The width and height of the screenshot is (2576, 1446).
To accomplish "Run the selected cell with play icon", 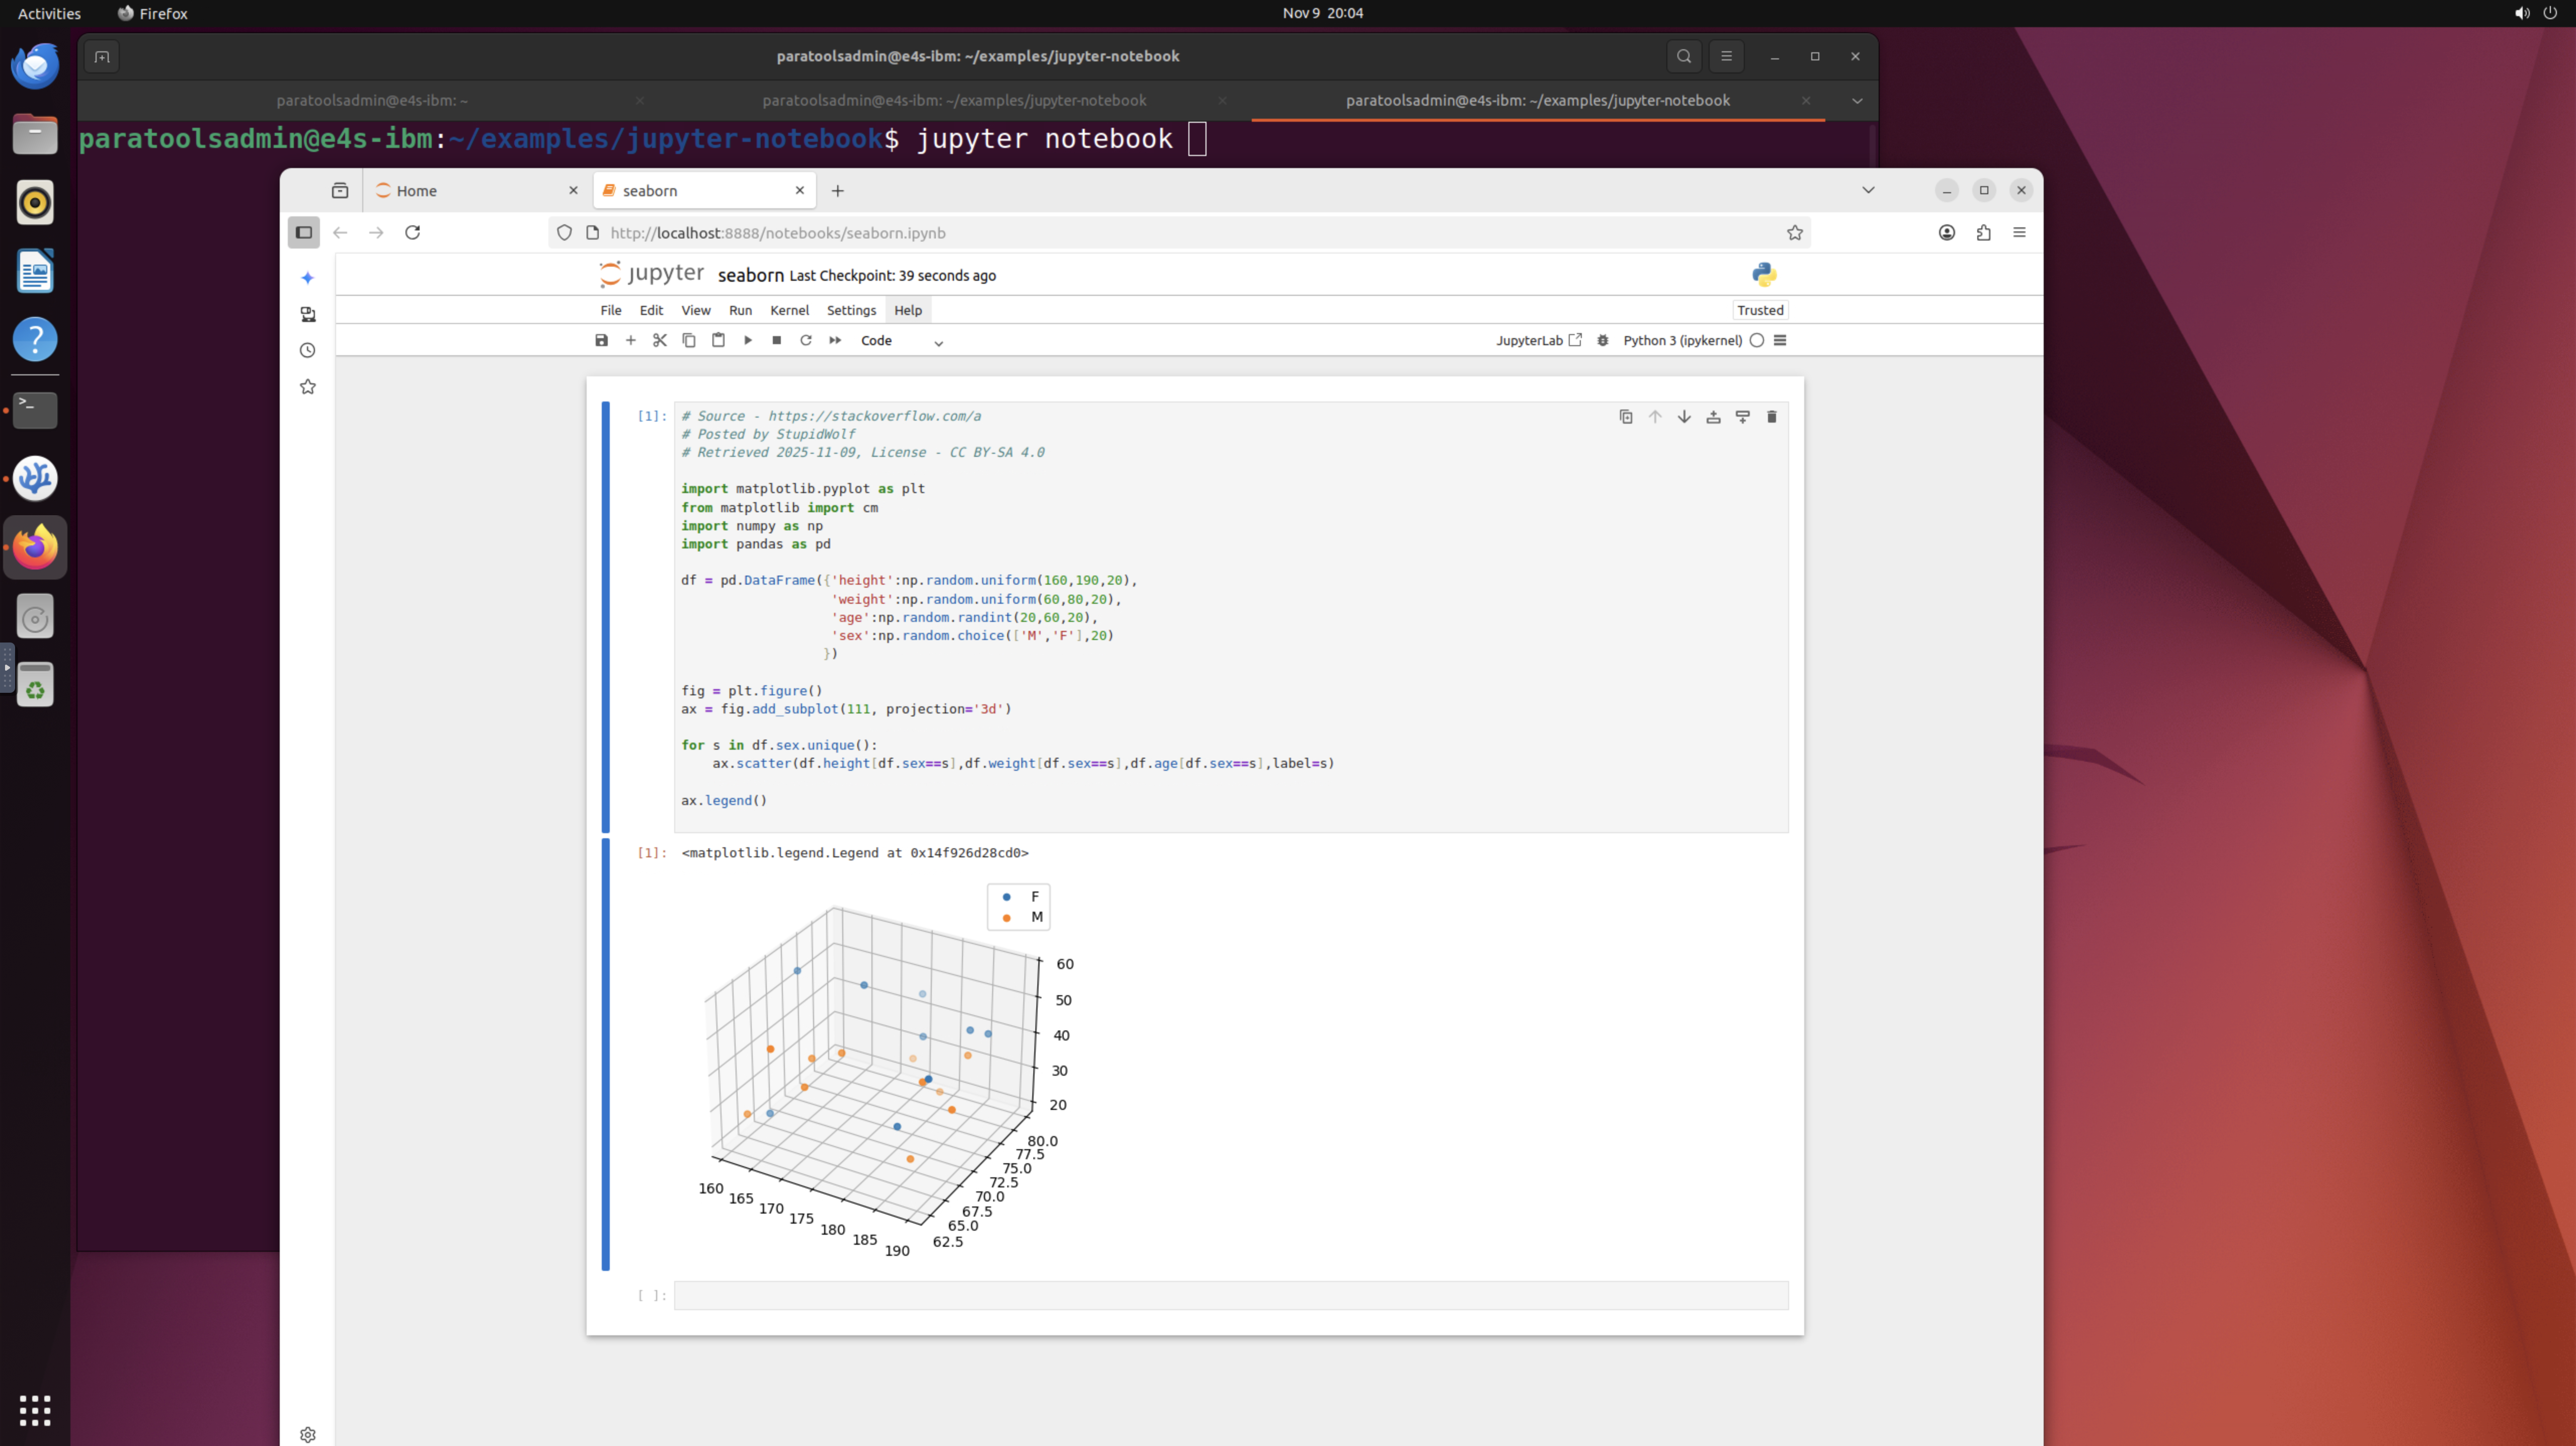I will (747, 340).
